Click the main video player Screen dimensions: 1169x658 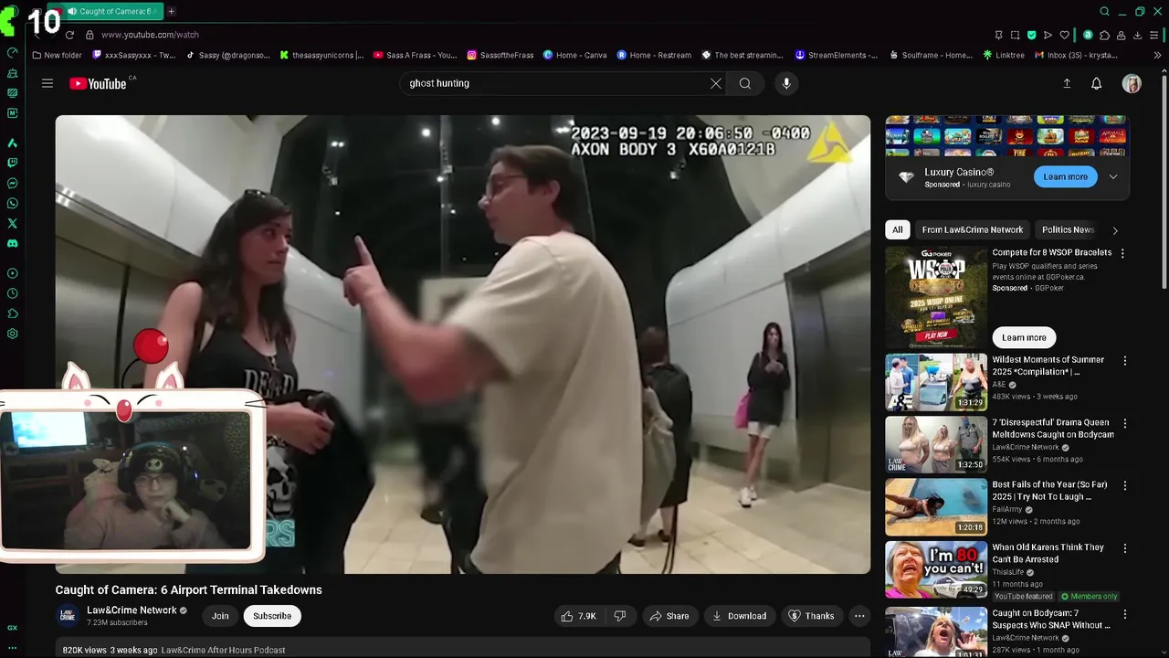tap(463, 344)
